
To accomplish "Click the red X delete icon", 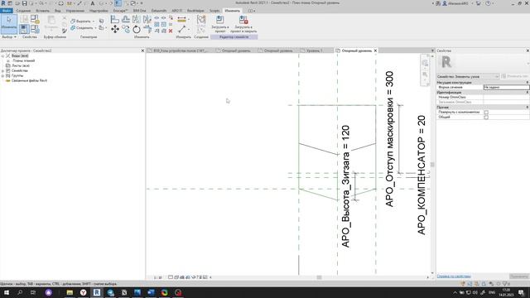I will [x=171, y=31].
